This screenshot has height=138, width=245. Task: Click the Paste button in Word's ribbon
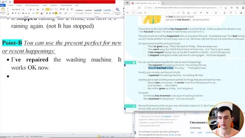[x=3, y=11]
